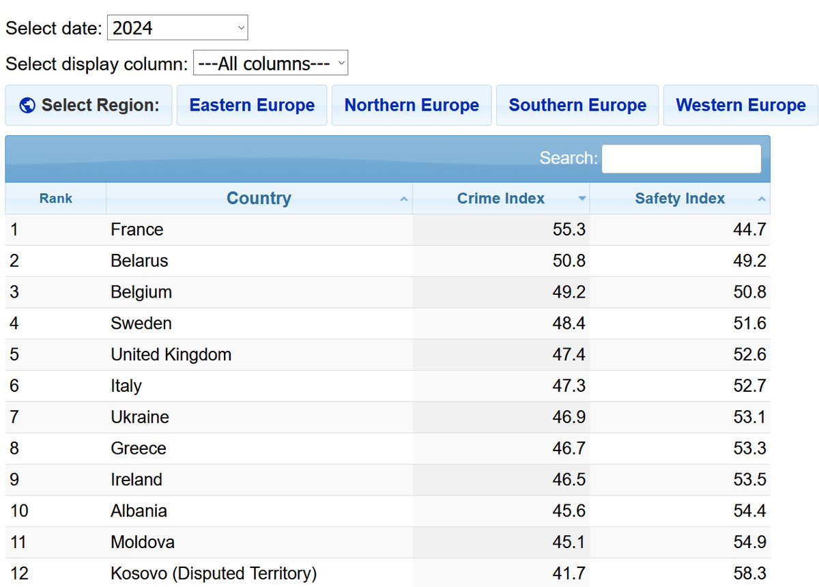Select Ireland in the country column
This screenshot has width=819, height=587.
click(x=136, y=480)
